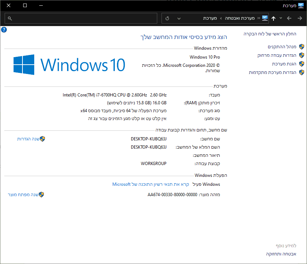This screenshot has height=264, width=307.
Task: Refresh the address bar view
Action: [x=167, y=19]
